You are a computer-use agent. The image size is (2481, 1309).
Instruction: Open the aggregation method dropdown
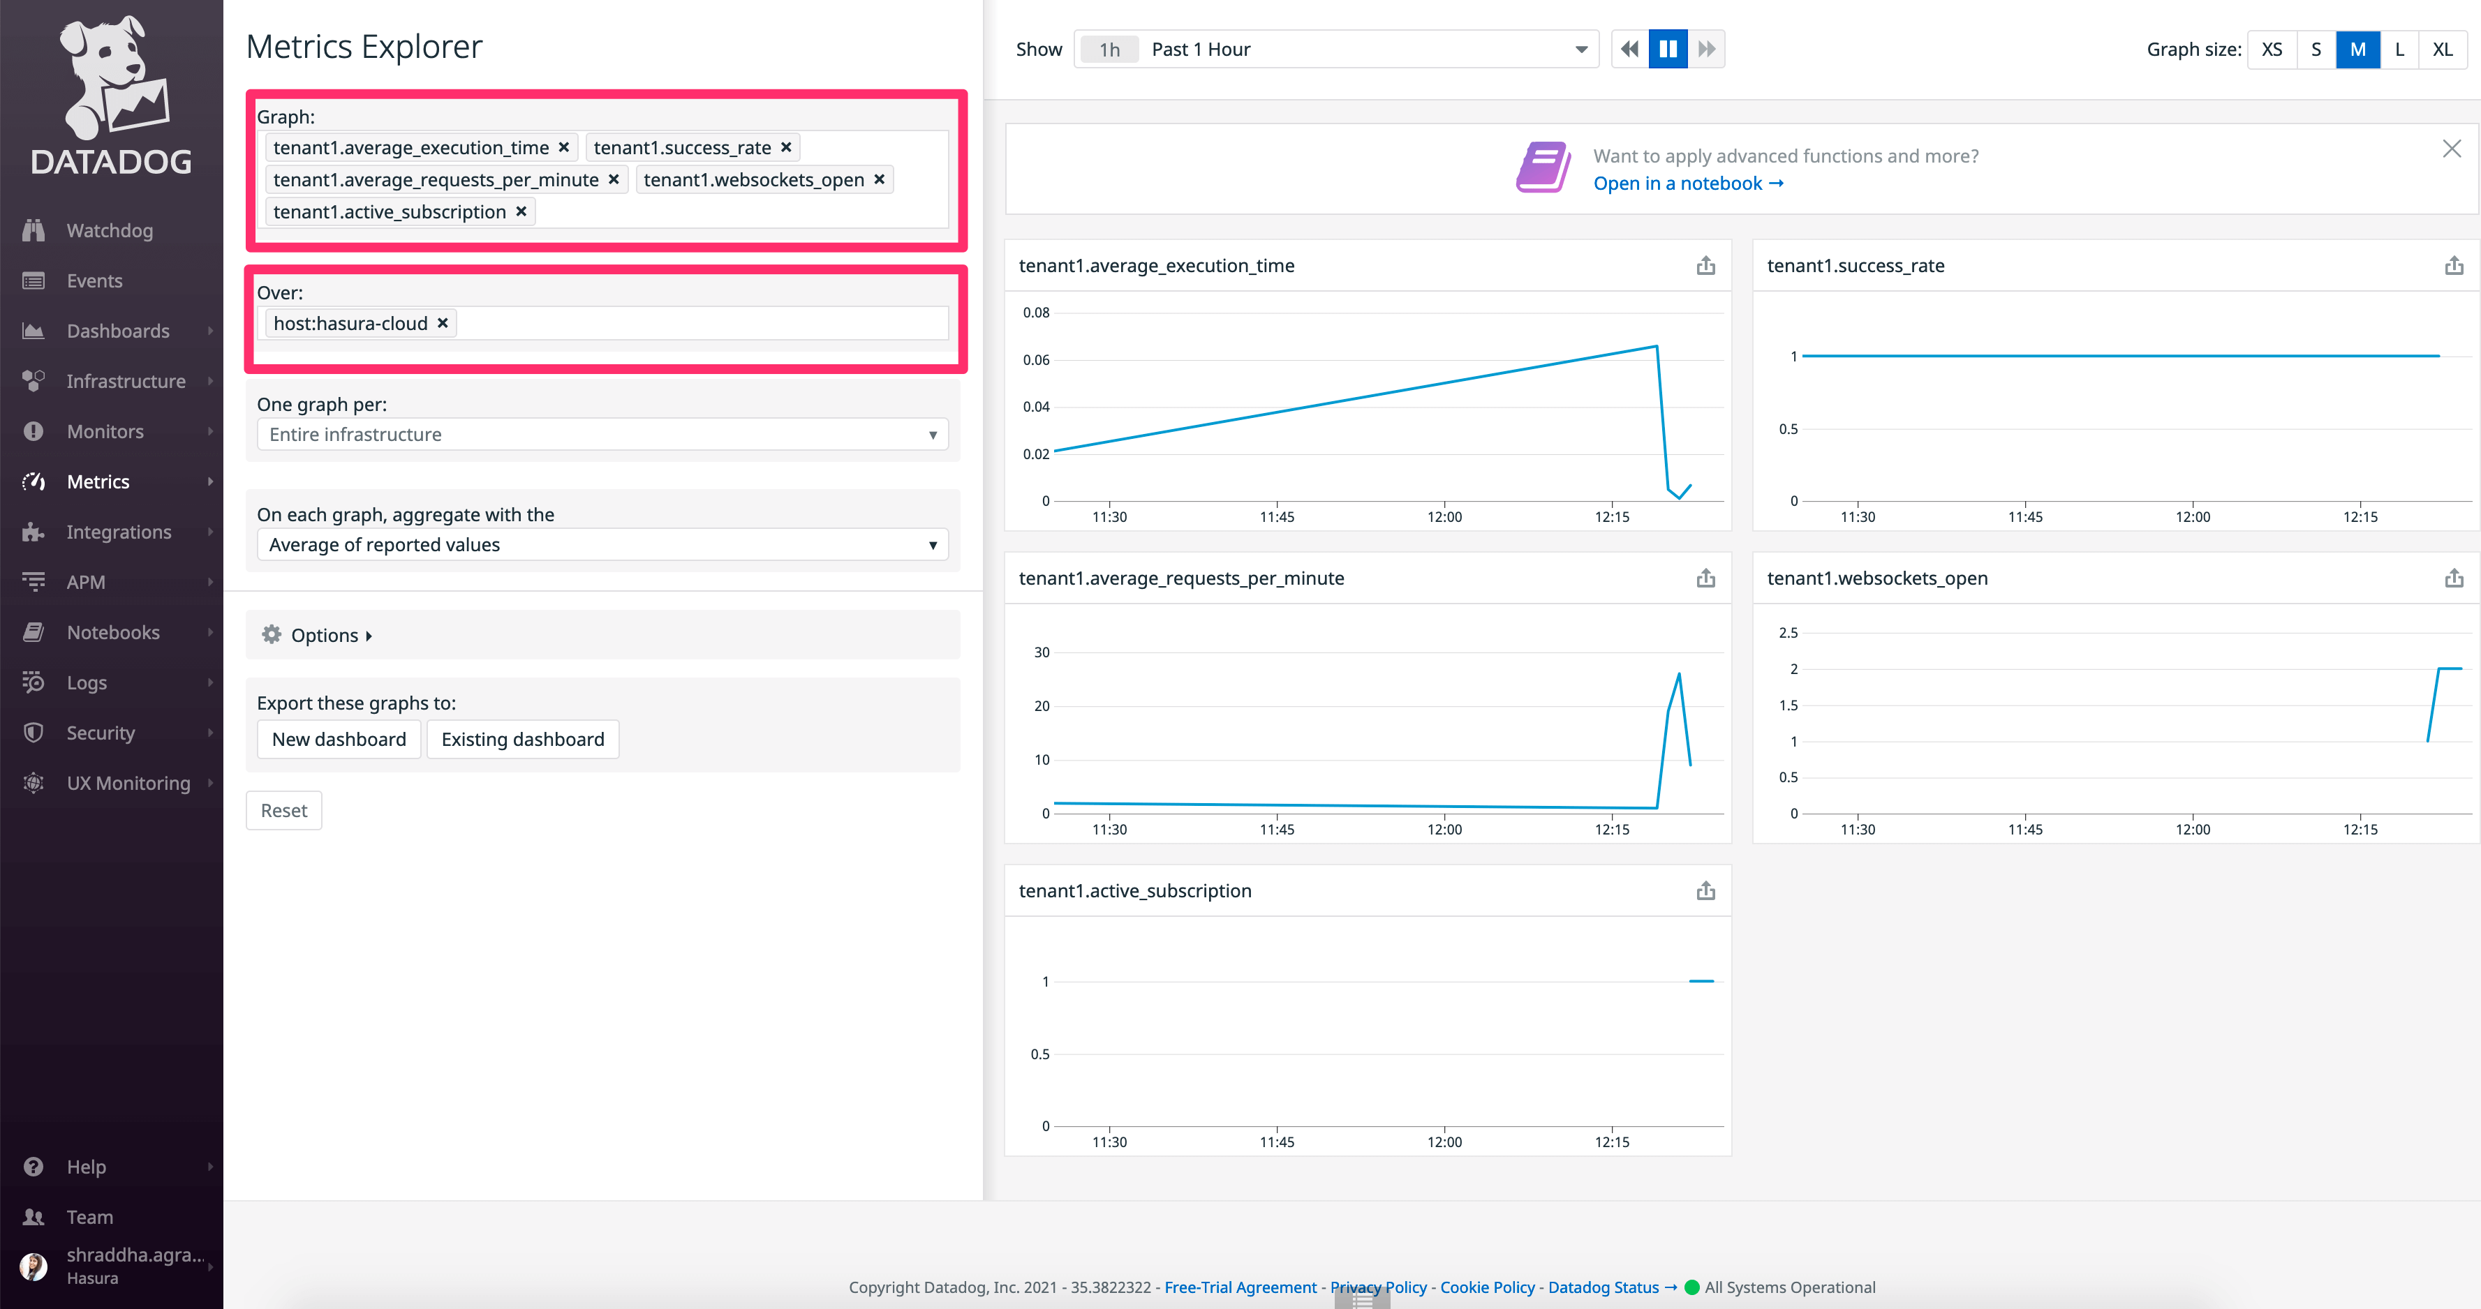pos(602,544)
